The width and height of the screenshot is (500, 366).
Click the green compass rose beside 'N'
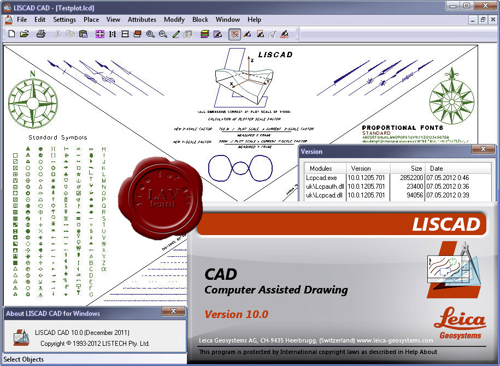[33, 103]
